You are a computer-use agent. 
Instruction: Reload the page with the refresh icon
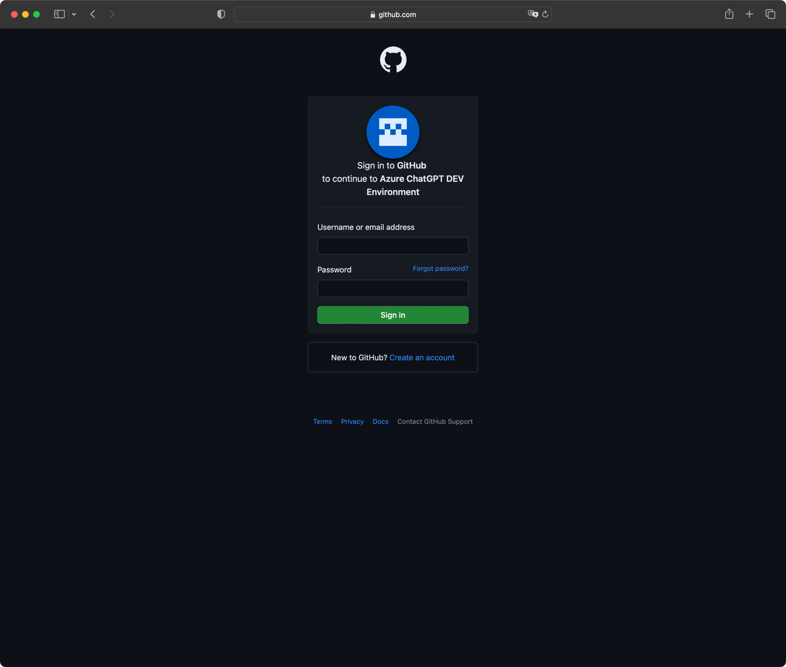tap(545, 14)
